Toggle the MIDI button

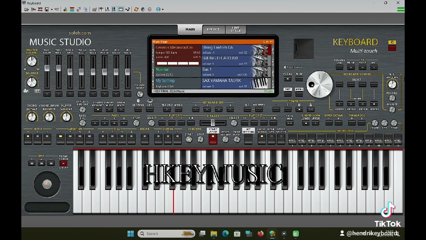[299, 79]
